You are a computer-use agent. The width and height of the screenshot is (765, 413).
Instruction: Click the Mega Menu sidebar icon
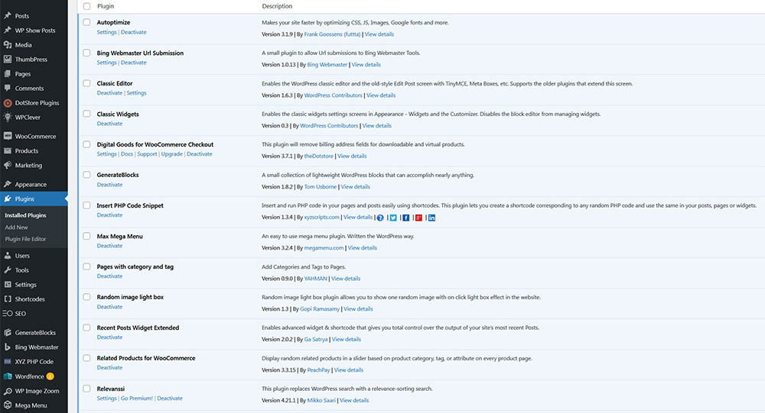[8, 405]
